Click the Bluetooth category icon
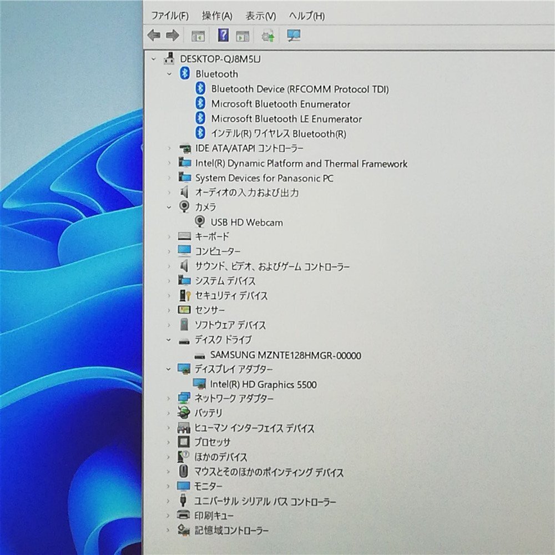 click(x=184, y=74)
